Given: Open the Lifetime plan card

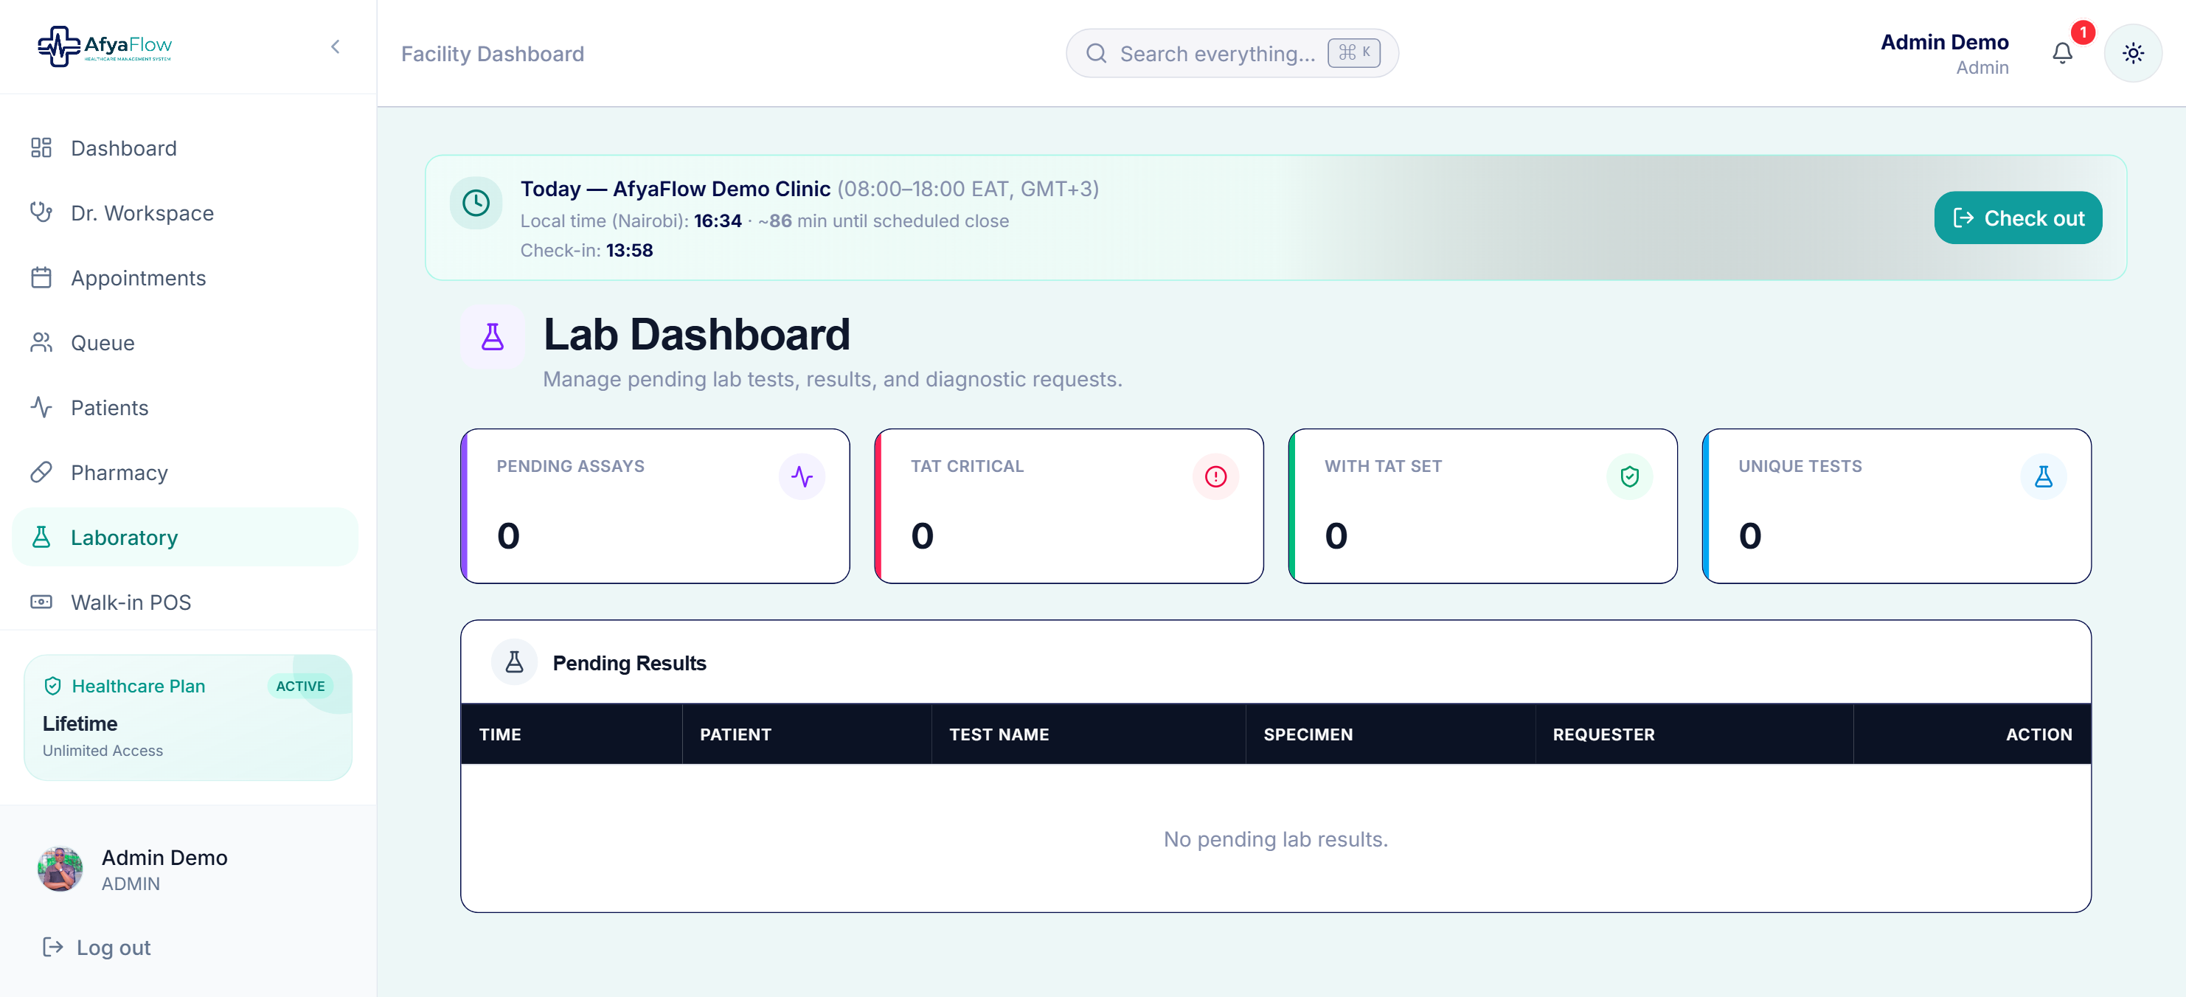Looking at the screenshot, I should point(188,718).
